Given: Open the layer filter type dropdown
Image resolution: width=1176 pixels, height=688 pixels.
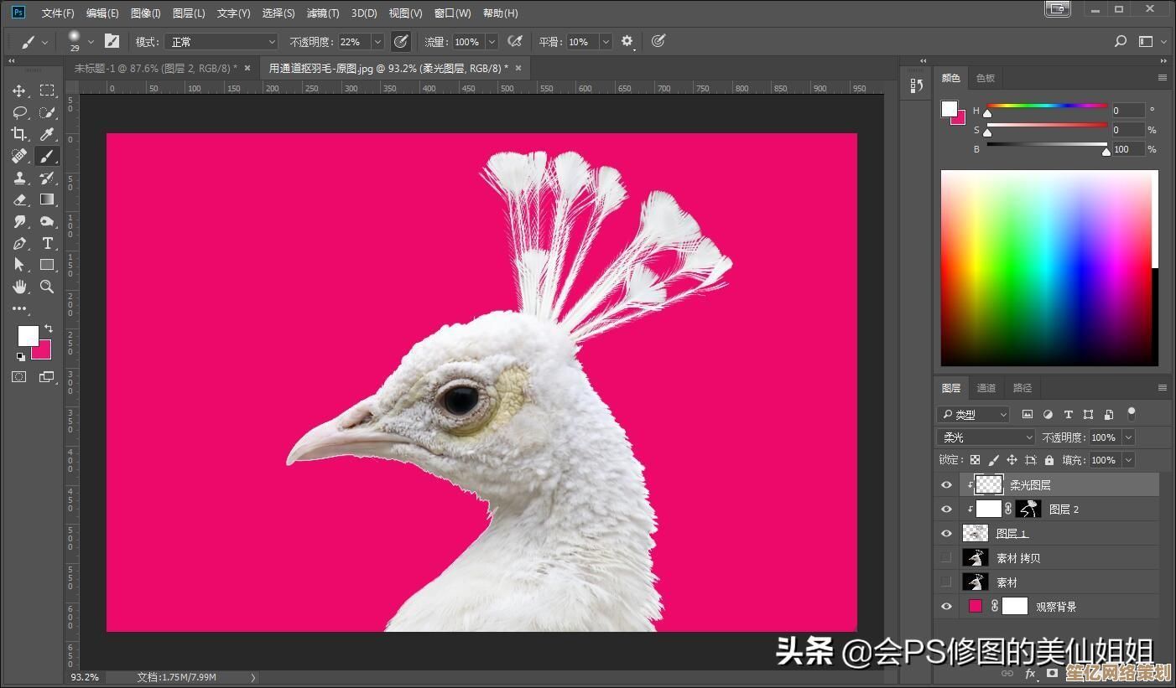Looking at the screenshot, I should coord(973,414).
